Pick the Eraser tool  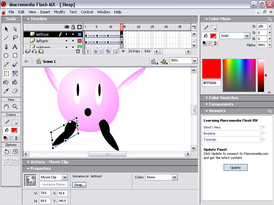[x=15, y=91]
